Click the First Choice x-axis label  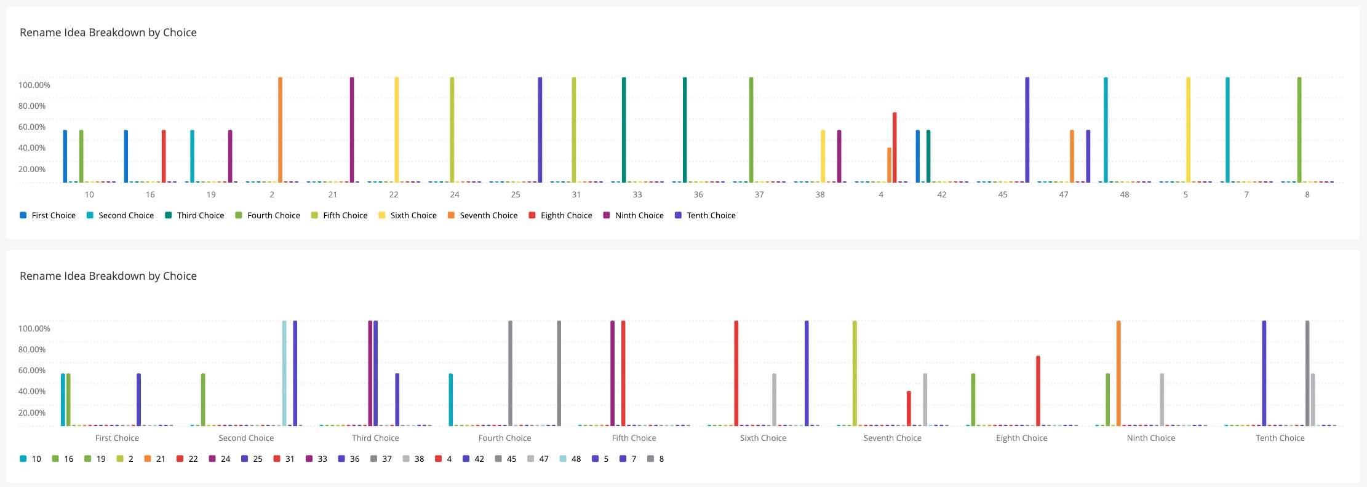coord(117,438)
